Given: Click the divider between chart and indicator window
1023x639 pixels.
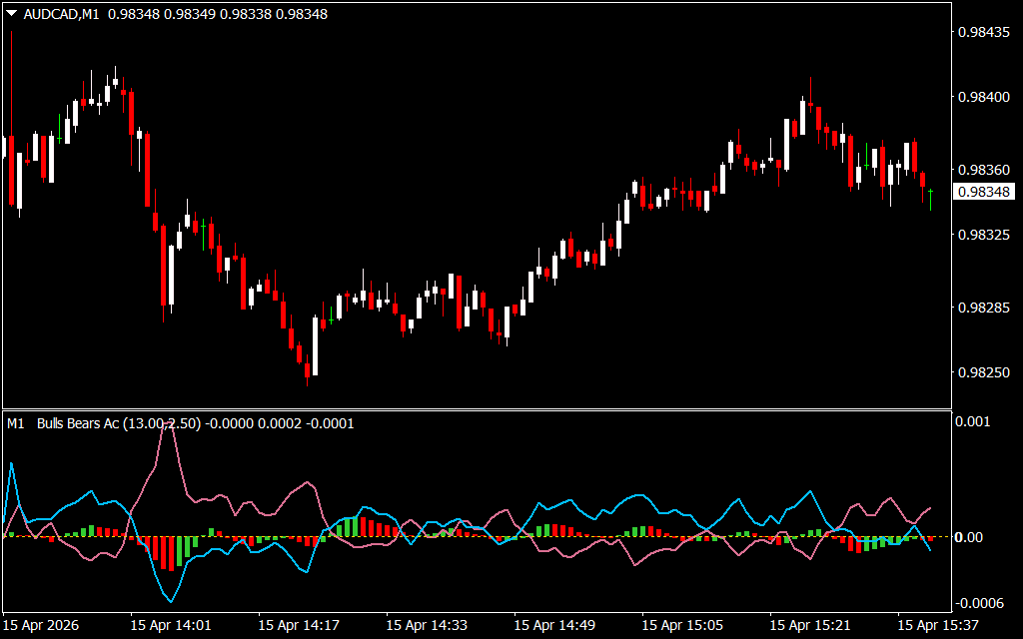Looking at the screenshot, I should click(x=478, y=409).
